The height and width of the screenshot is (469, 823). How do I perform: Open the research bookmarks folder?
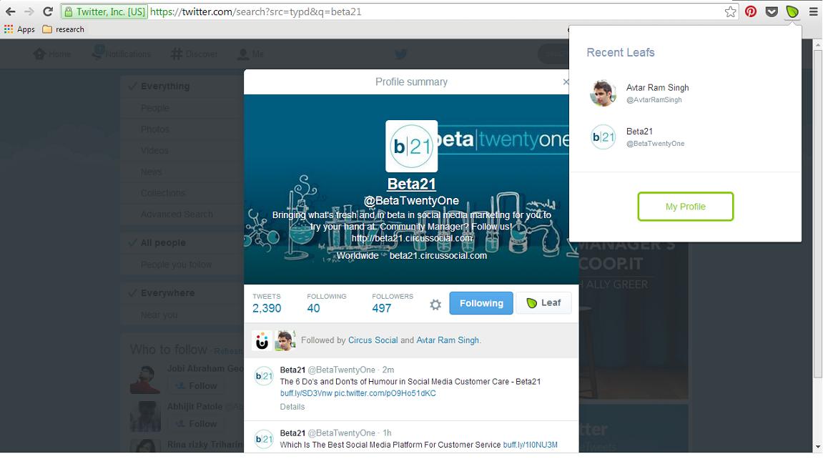point(64,29)
